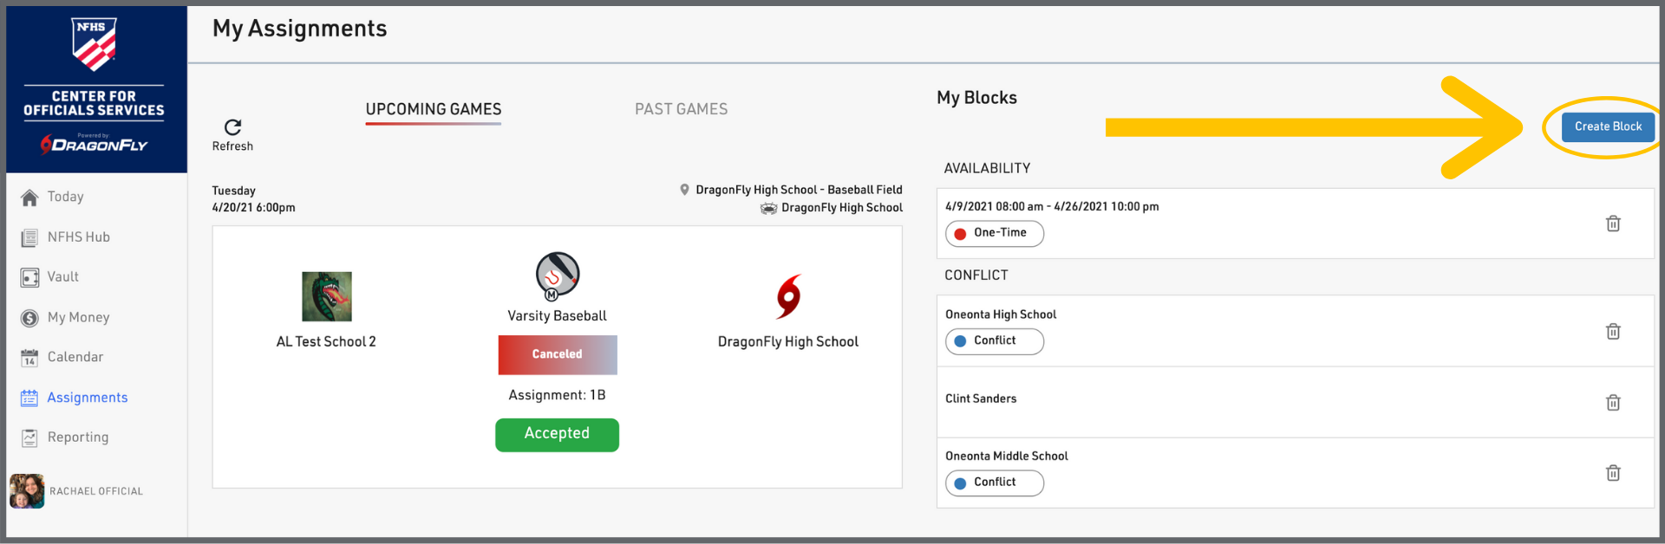Select the Upcoming Games tab

(433, 109)
